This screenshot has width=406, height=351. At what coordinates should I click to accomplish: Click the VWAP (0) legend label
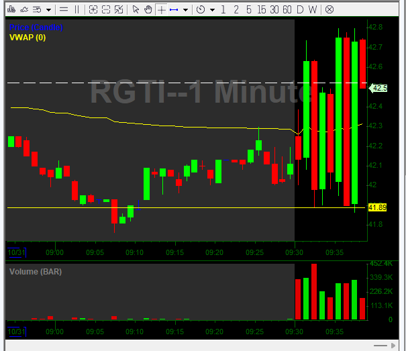coord(28,38)
